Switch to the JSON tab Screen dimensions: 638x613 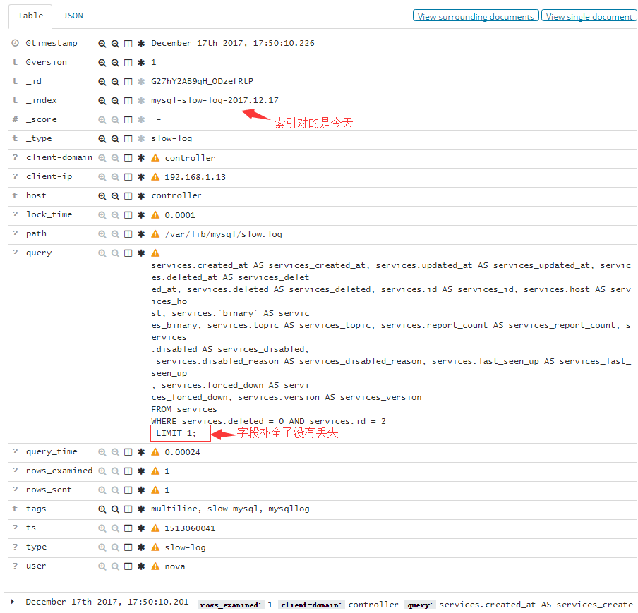coord(72,16)
